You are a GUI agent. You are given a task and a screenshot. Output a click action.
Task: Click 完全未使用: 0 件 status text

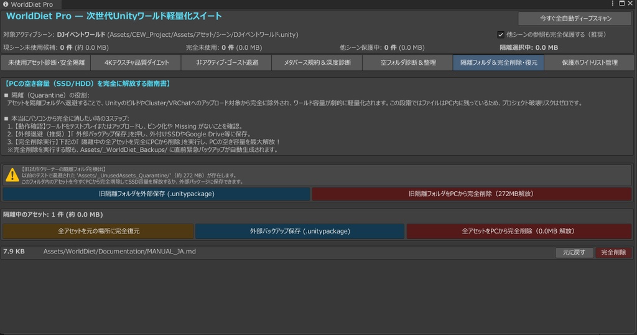(x=224, y=47)
